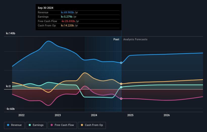Click the kr.5.279b earnings value
The image size is (207, 132).
(x=67, y=17)
